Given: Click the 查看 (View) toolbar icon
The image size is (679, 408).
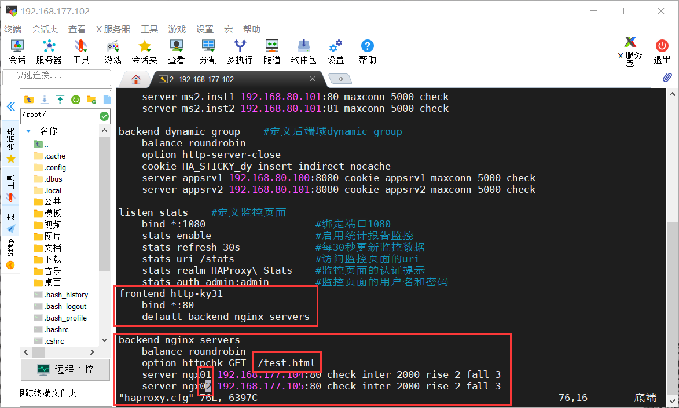Looking at the screenshot, I should [x=176, y=52].
